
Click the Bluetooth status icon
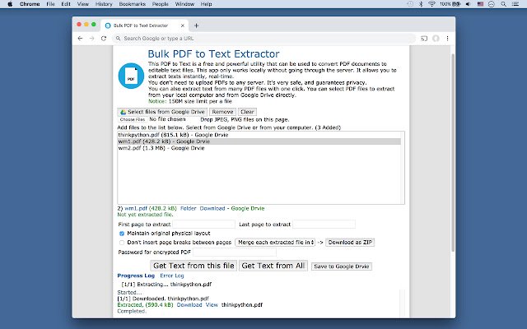coord(421,4)
